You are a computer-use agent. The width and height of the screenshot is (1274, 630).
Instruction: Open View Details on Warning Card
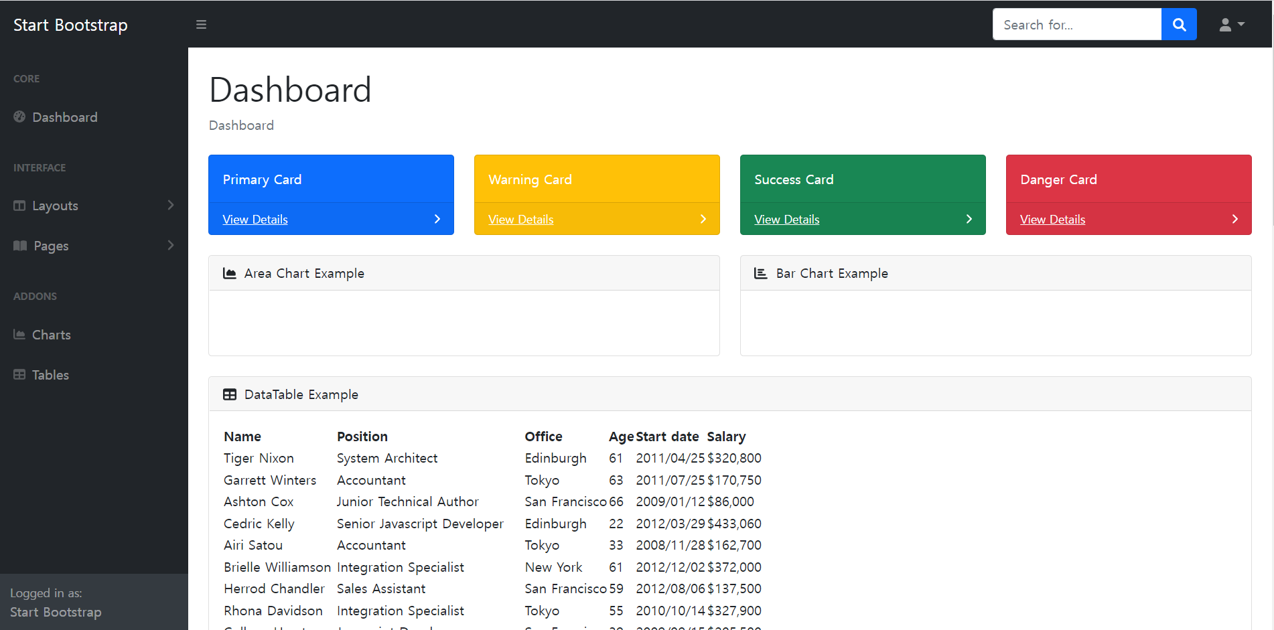click(x=521, y=219)
